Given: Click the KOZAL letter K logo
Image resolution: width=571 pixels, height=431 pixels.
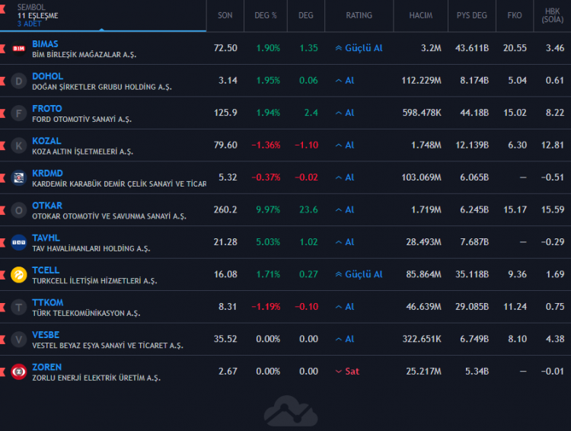Looking at the screenshot, I should tap(19, 145).
